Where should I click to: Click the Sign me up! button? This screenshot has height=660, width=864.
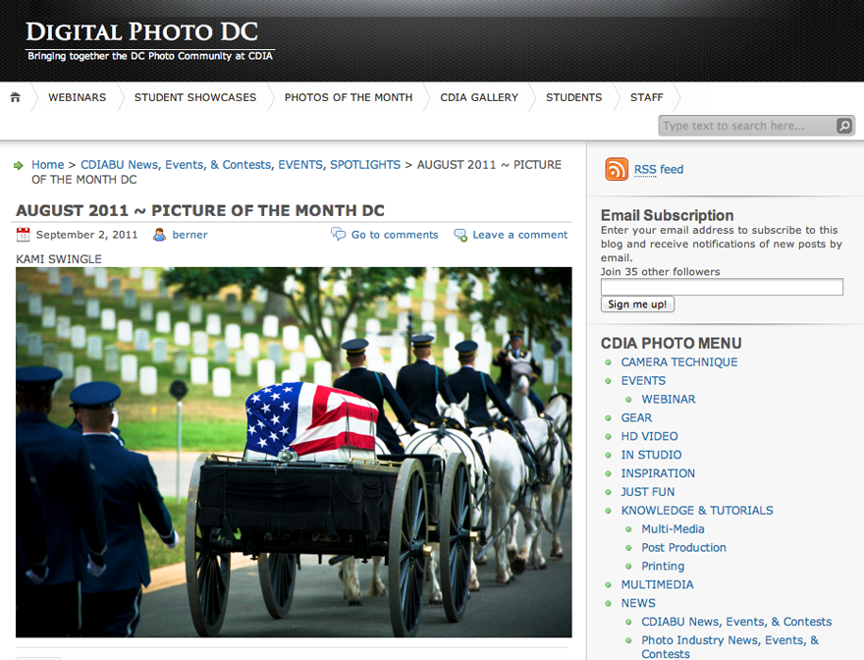pos(637,304)
